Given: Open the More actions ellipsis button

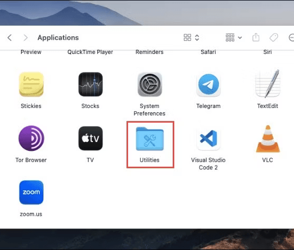Looking at the screenshot, I should (291, 37).
